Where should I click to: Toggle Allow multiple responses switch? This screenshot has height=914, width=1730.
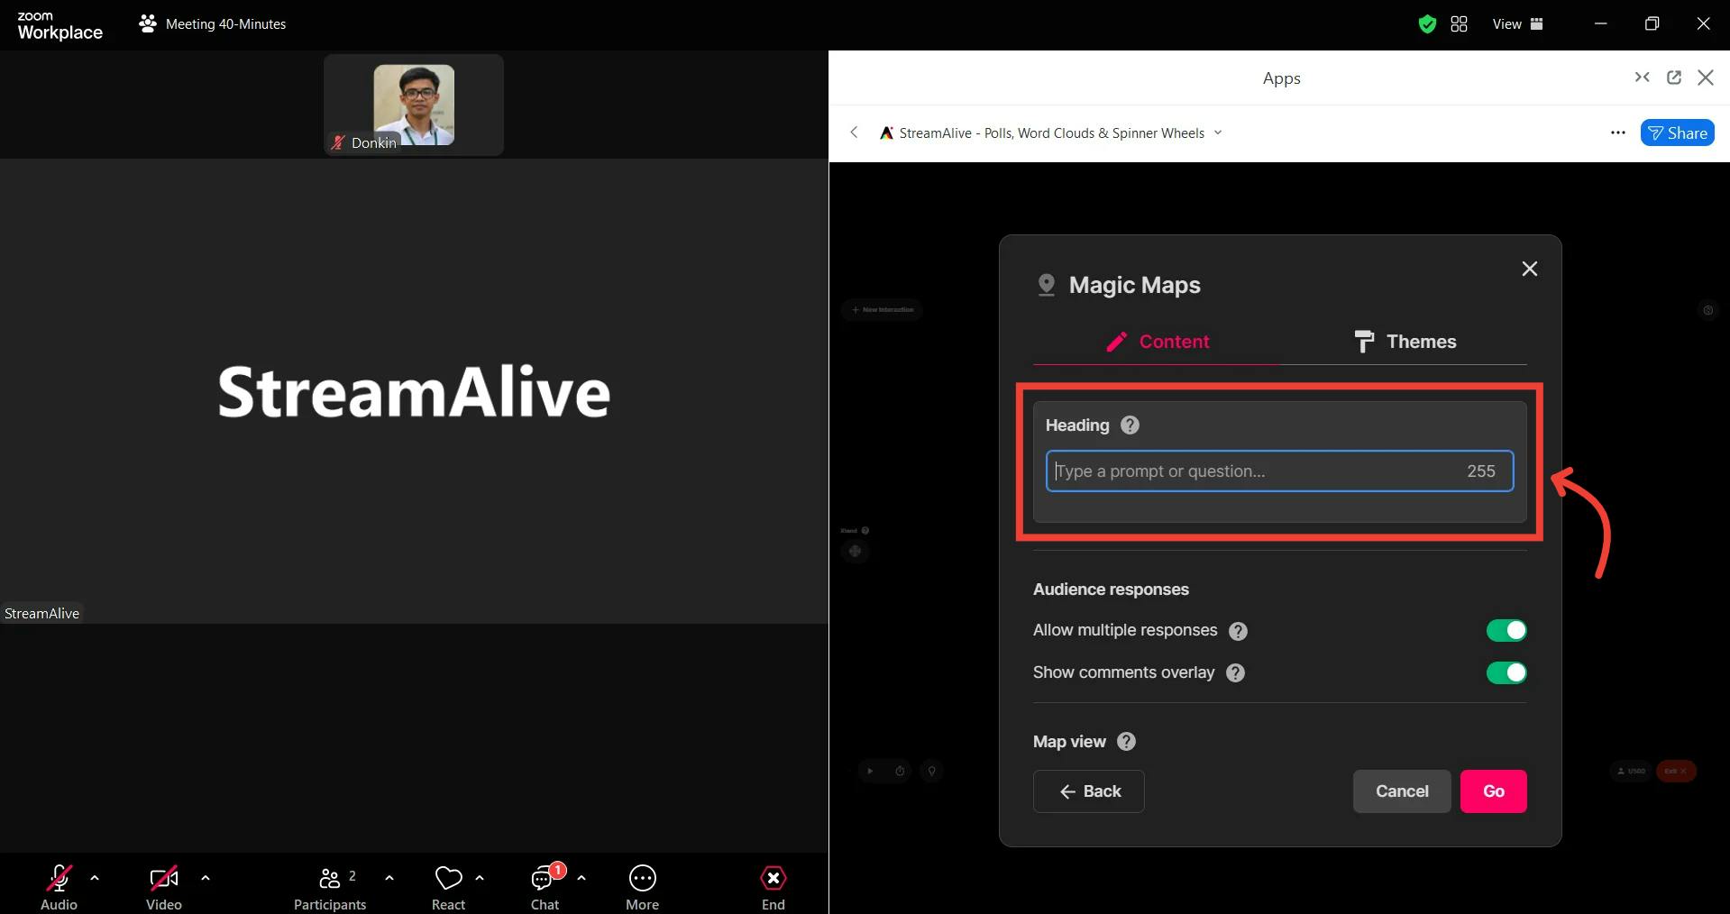click(1506, 630)
